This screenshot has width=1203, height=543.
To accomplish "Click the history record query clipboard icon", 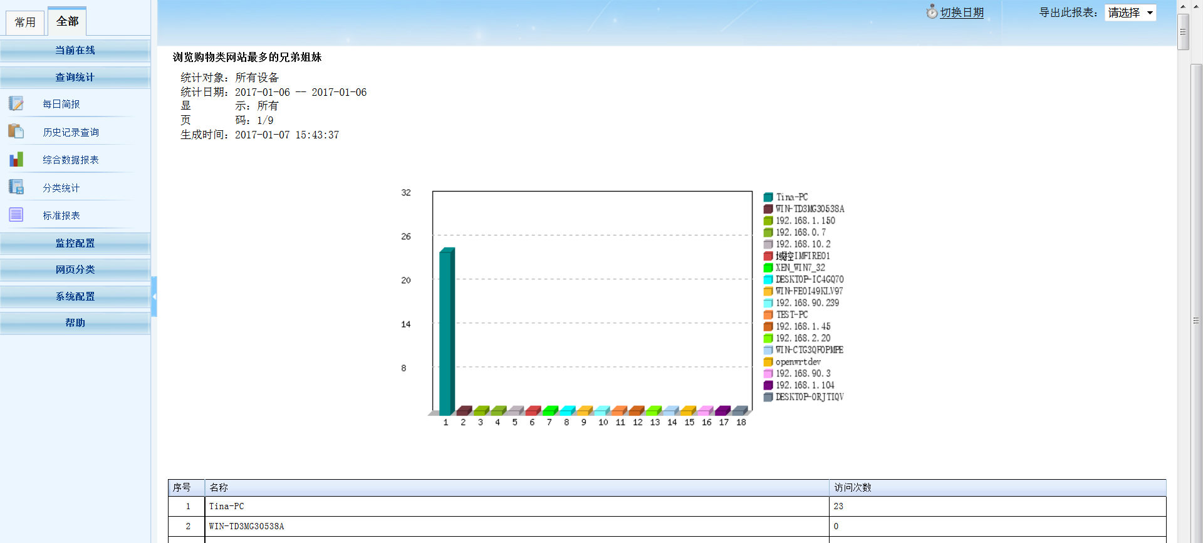I will tap(16, 132).
